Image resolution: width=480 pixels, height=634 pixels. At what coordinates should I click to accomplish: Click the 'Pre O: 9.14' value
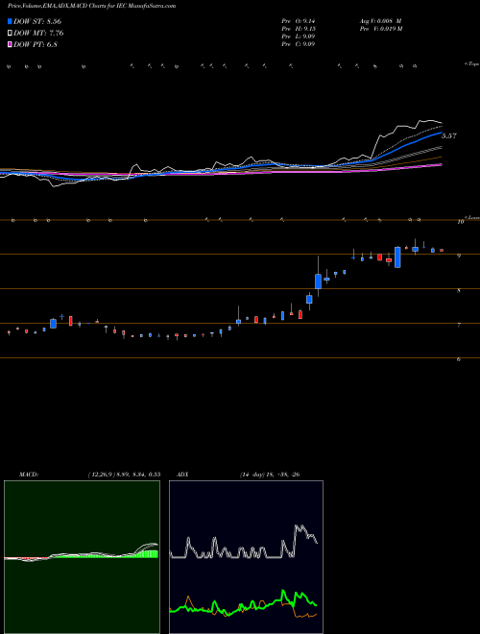pyautogui.click(x=299, y=21)
